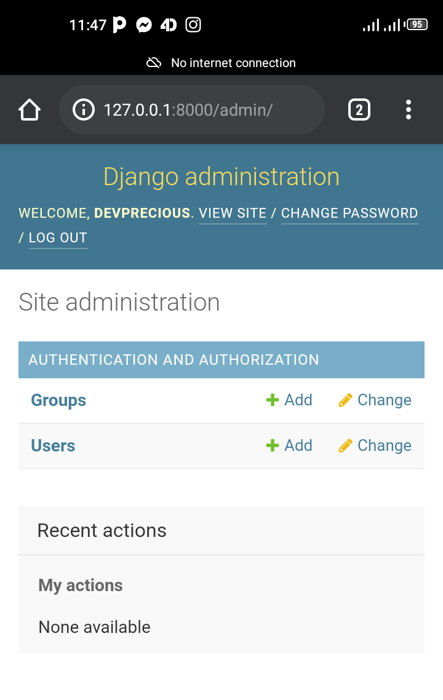Tap the battery indicator showing 95
The width and height of the screenshot is (443, 700).
click(417, 25)
